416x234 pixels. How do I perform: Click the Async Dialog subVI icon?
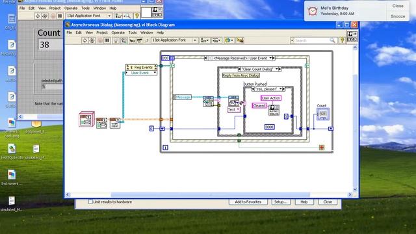[274, 110]
